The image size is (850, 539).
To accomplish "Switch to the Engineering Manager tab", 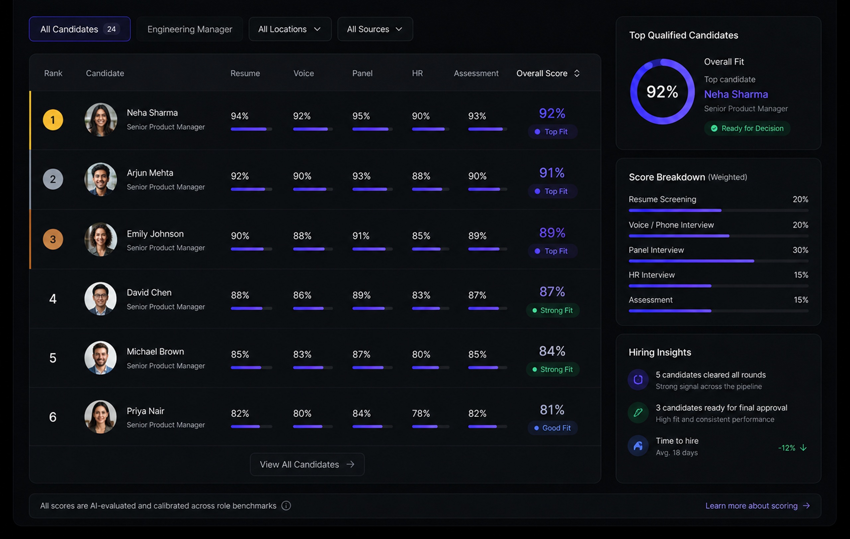I will (190, 29).
